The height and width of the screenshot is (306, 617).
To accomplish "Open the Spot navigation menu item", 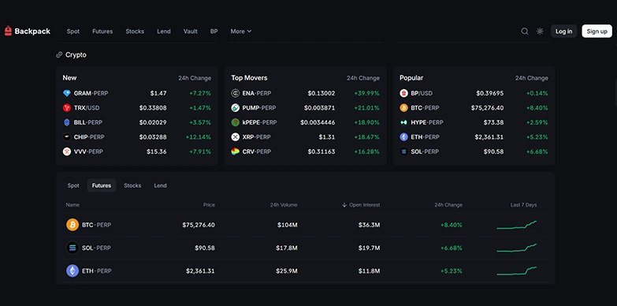I will [x=73, y=31].
